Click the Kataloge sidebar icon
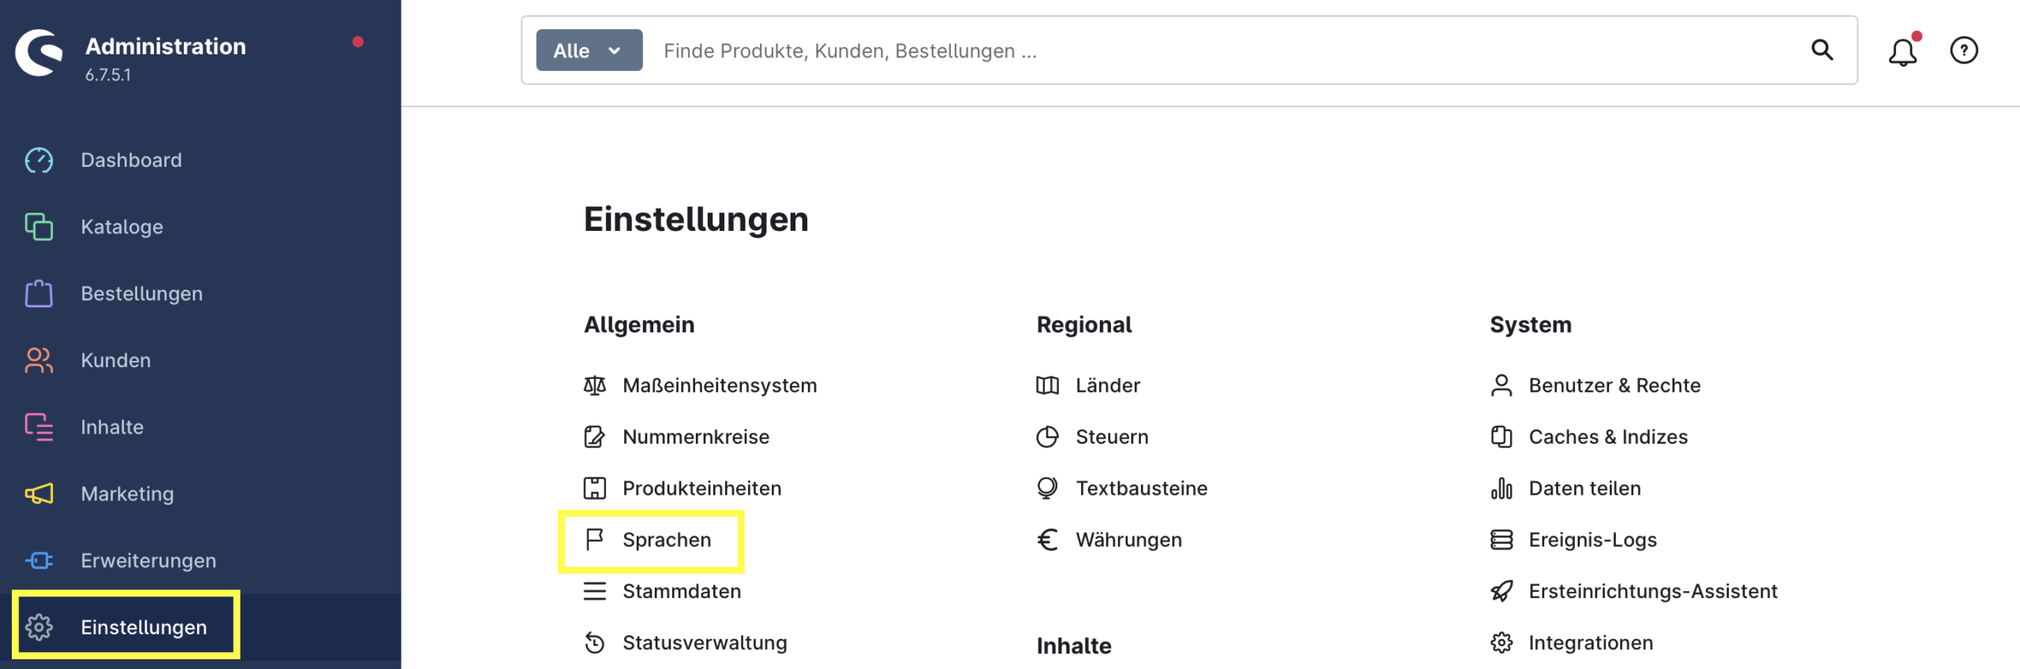Viewport: 2020px width, 669px height. (39, 227)
